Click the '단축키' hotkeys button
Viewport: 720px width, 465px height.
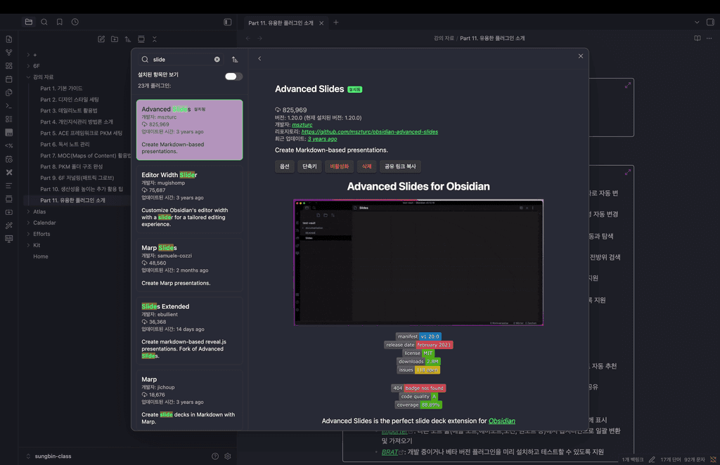click(309, 166)
